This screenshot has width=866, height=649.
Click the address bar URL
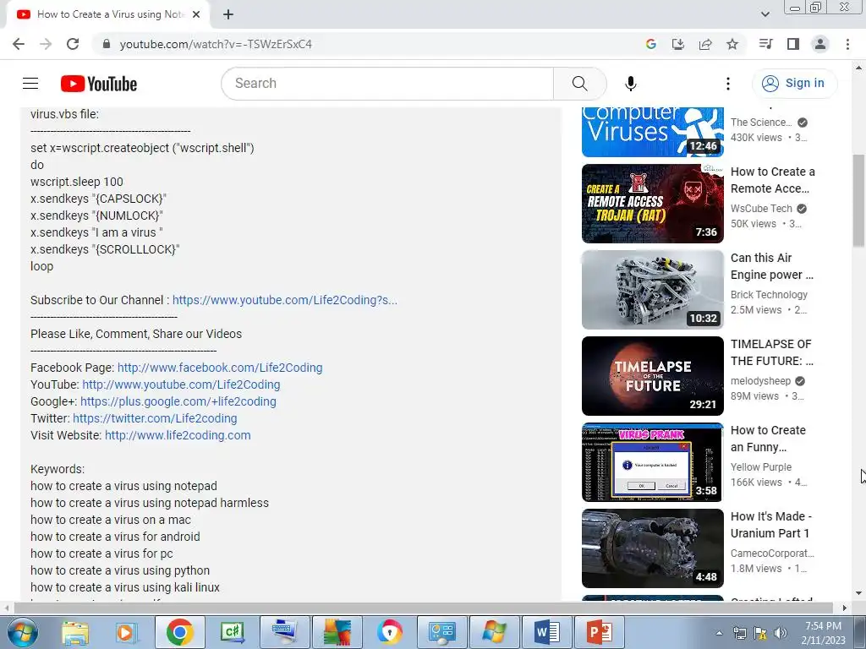coord(216,44)
